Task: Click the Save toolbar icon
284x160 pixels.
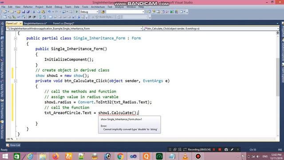Action: 24,12
